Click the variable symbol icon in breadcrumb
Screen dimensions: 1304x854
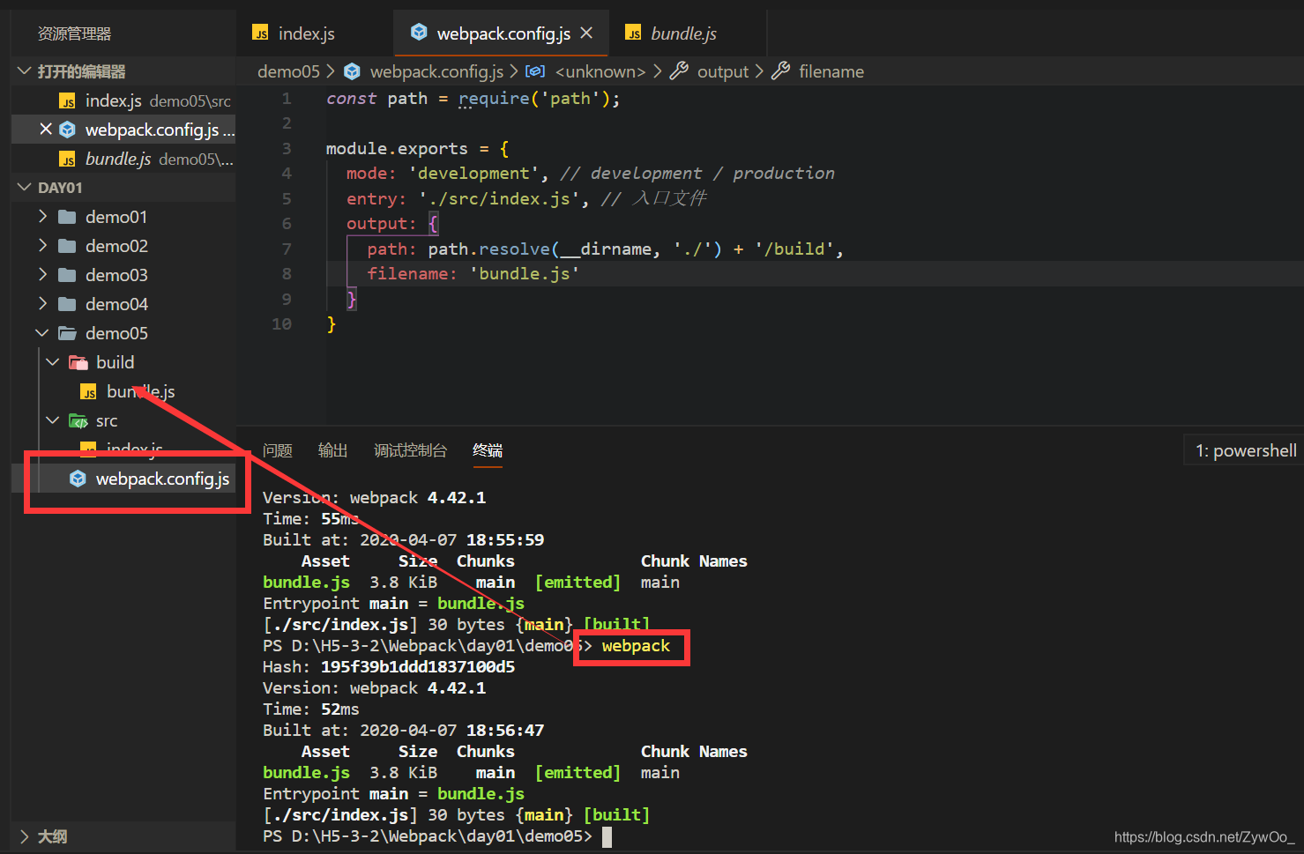tap(535, 71)
